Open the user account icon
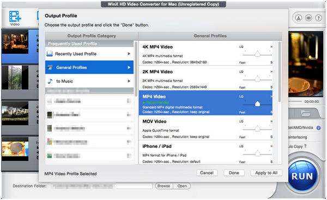 [299, 18]
